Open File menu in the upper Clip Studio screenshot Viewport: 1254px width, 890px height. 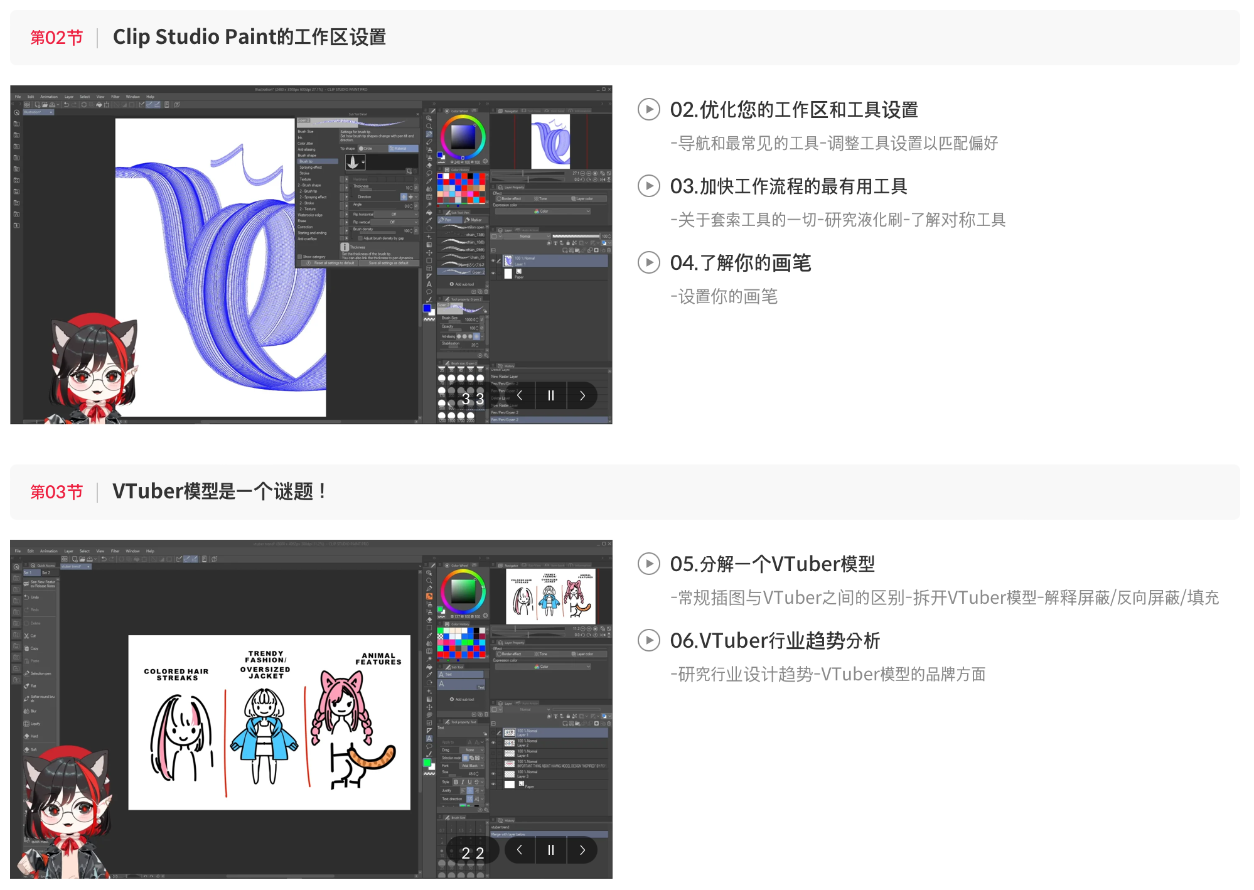click(x=18, y=97)
